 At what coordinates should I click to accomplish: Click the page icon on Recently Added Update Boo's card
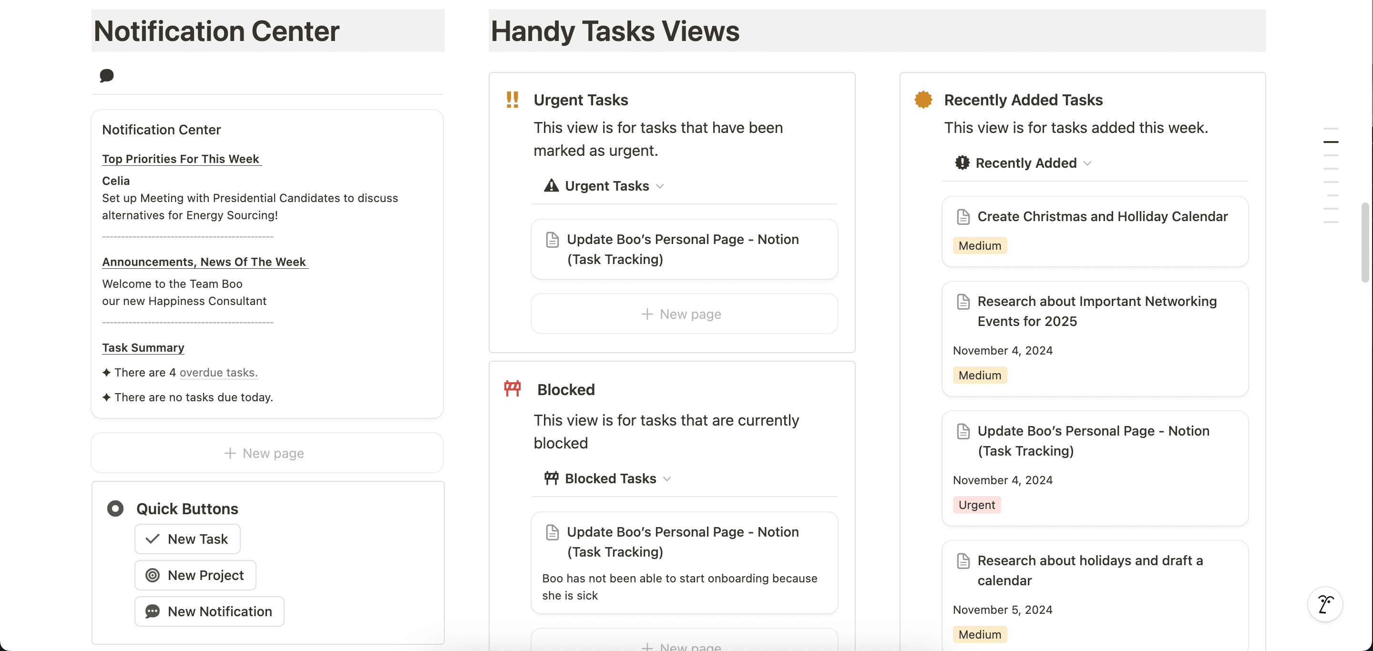click(x=963, y=431)
